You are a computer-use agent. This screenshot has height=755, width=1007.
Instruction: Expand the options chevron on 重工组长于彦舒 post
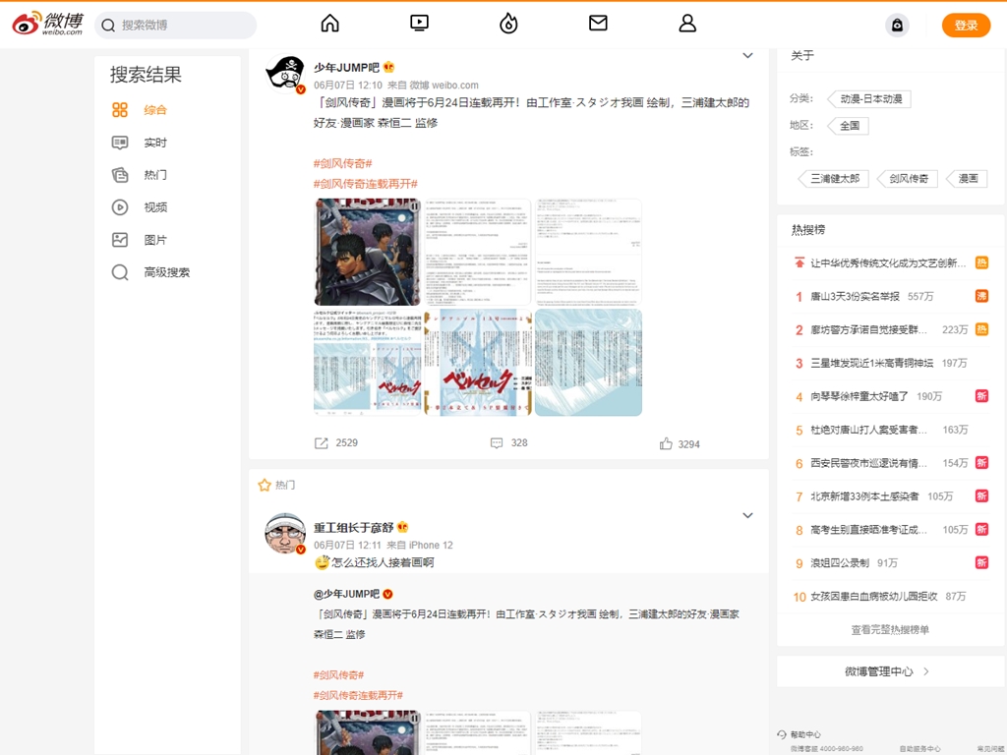tap(747, 515)
